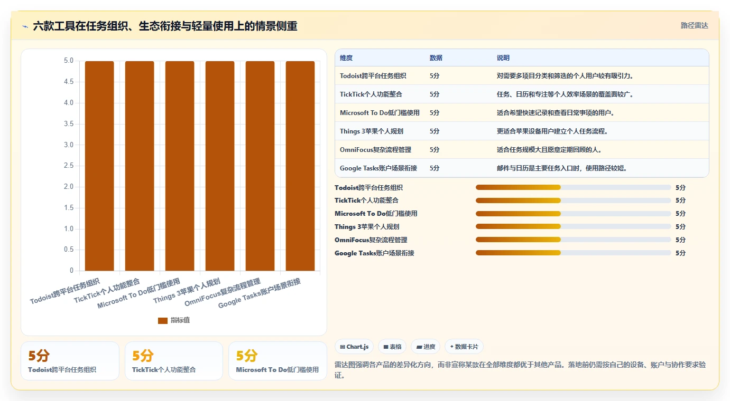Select the Todoist跨平台任务组织 table row cell
Viewport: 730px width, 401px height.
(x=373, y=76)
